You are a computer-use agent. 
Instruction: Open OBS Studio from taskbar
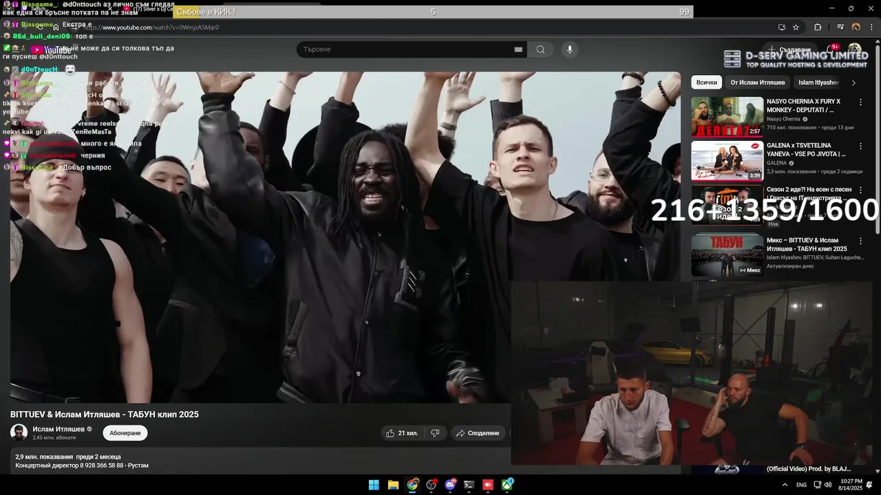pos(432,485)
